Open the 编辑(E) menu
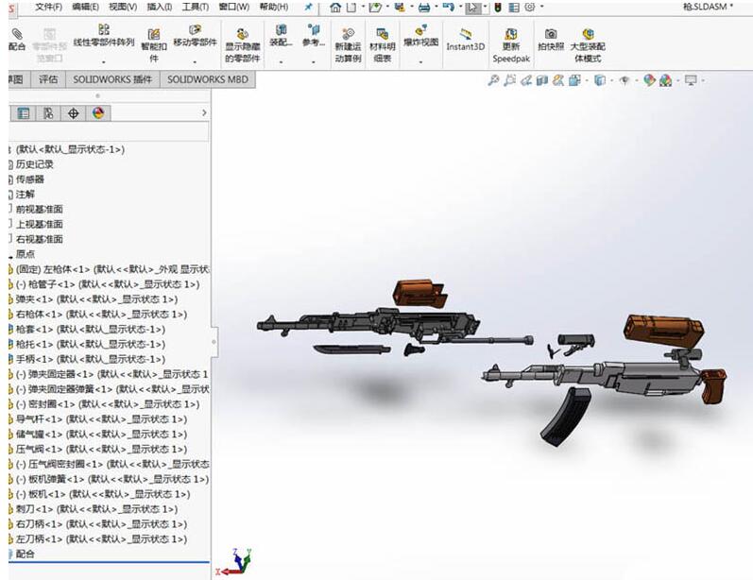The height and width of the screenshot is (580, 753). point(85,7)
